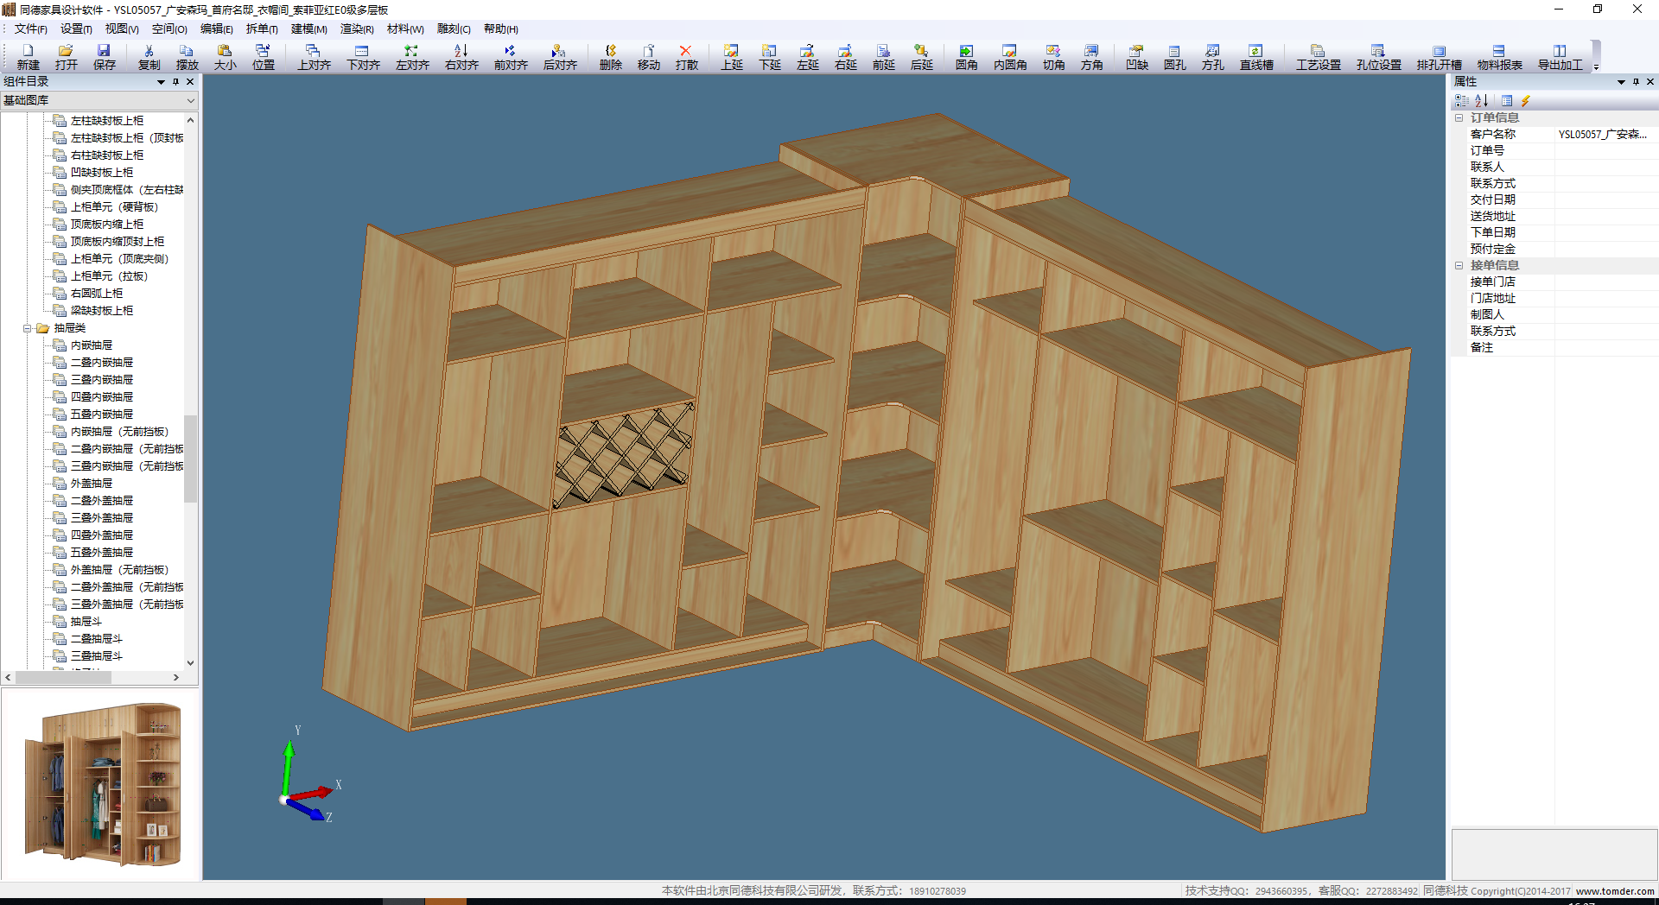Click the 物料报表 material report icon
Image resolution: width=1659 pixels, height=905 pixels.
pos(1499,57)
